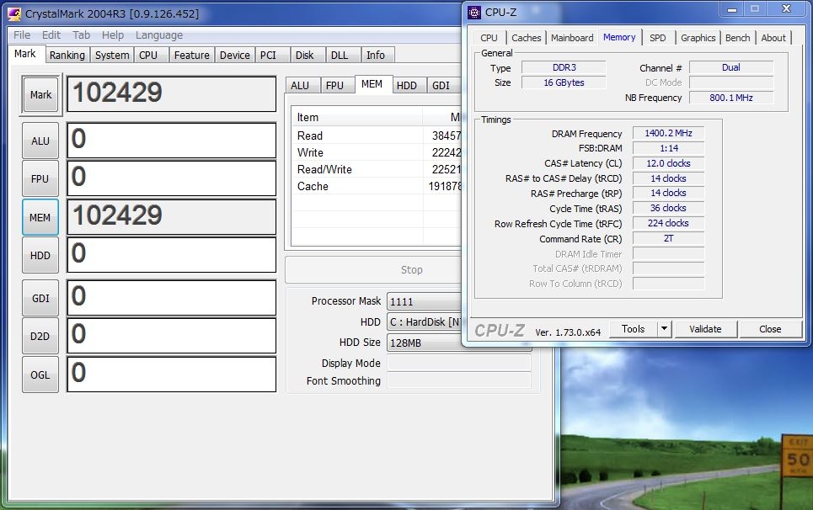This screenshot has height=510, width=813.
Task: Switch to the SPD tab in CPU-Z
Action: pyautogui.click(x=657, y=38)
